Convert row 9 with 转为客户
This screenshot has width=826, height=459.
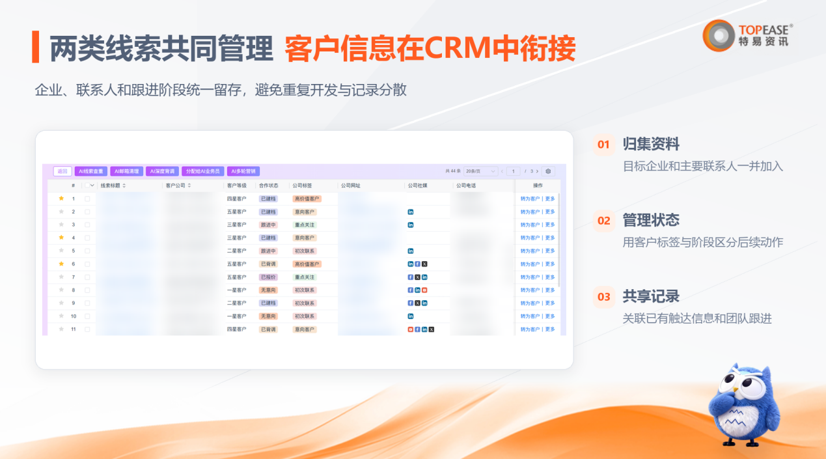(530, 303)
